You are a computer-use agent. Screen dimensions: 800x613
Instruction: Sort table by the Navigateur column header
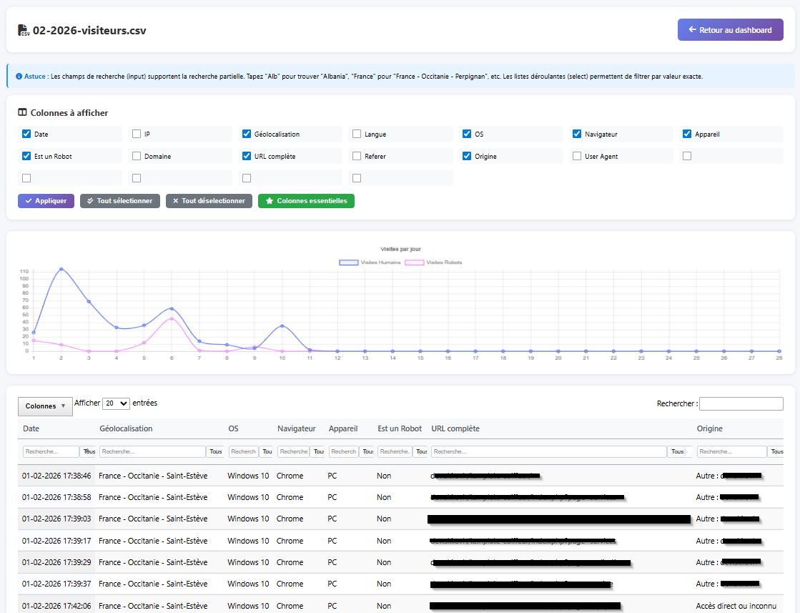pyautogui.click(x=296, y=428)
